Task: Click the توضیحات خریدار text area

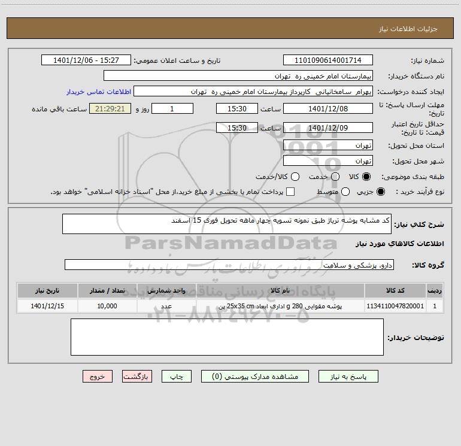Action: [x=227, y=337]
